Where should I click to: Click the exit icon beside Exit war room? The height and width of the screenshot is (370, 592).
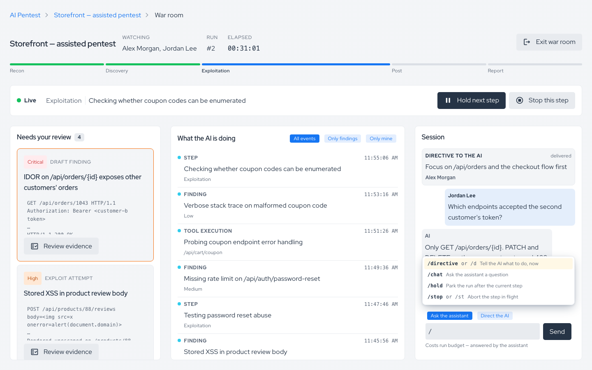527,42
